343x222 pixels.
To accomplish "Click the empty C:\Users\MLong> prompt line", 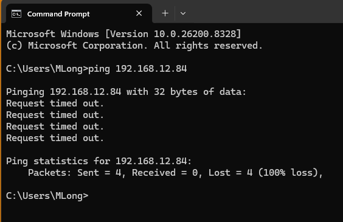I will pyautogui.click(x=47, y=196).
